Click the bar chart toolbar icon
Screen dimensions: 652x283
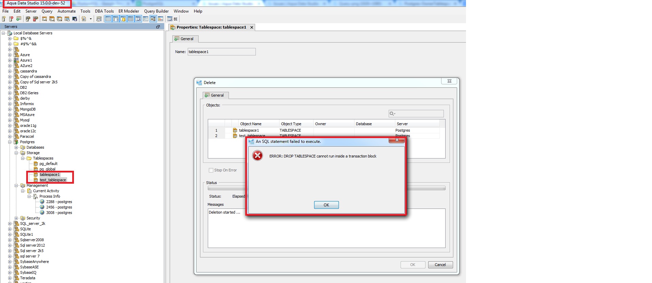(161, 19)
